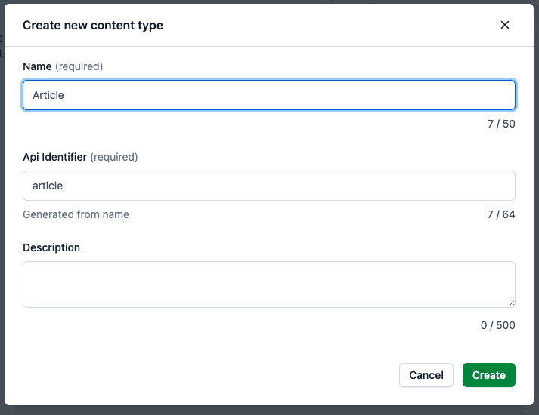Close the Create new content type dialog
539x415 pixels.
[x=505, y=25]
